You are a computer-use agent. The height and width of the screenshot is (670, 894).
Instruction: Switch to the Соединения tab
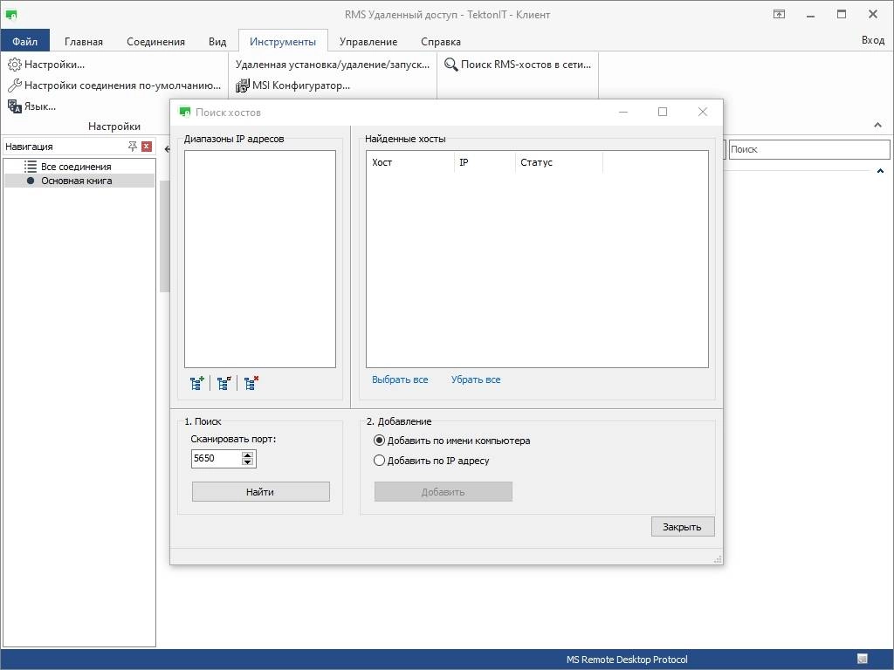coord(155,42)
